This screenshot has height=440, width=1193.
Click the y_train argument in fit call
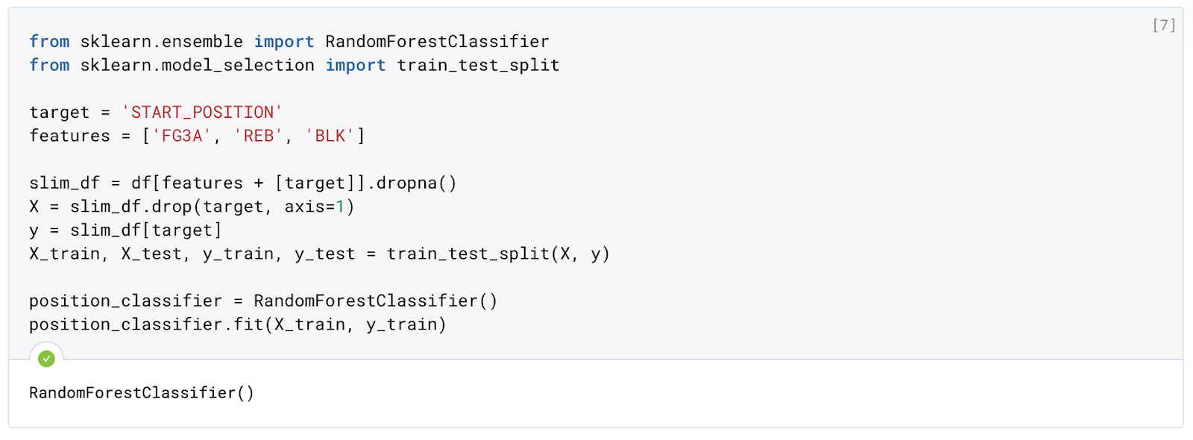[401, 325]
